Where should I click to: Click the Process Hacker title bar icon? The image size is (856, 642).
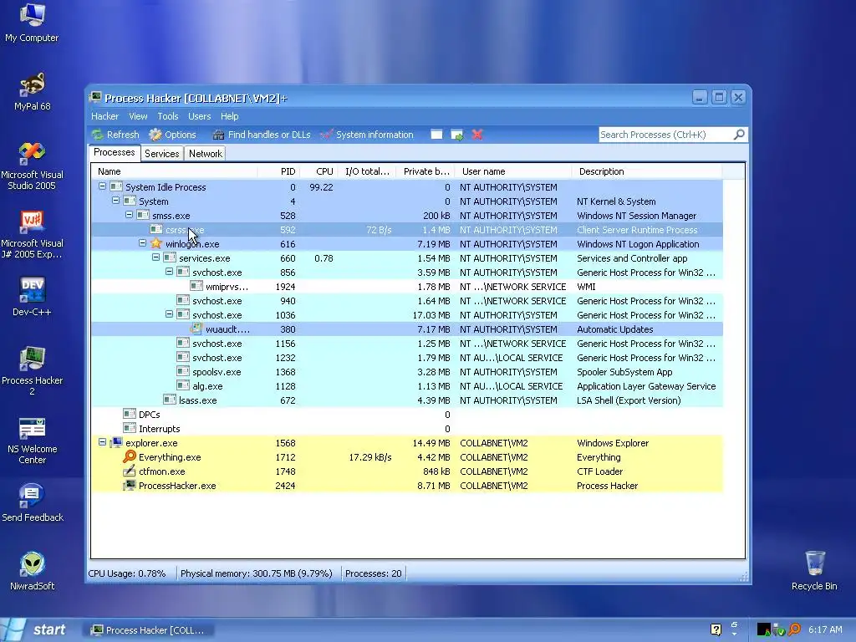[95, 98]
